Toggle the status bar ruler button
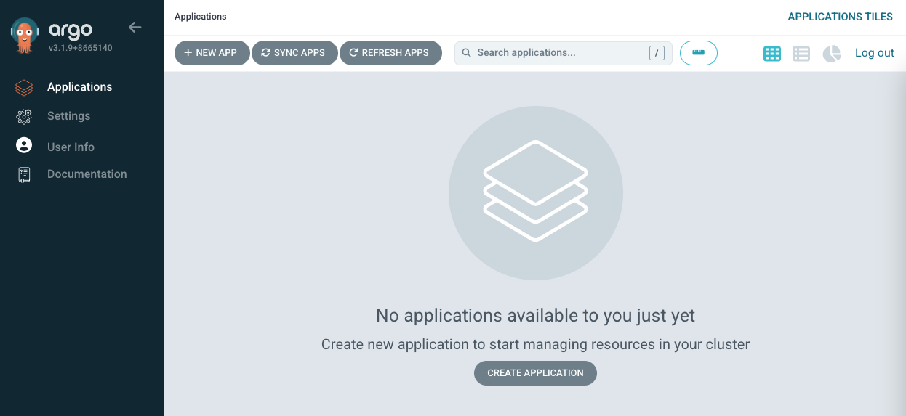 tap(699, 53)
